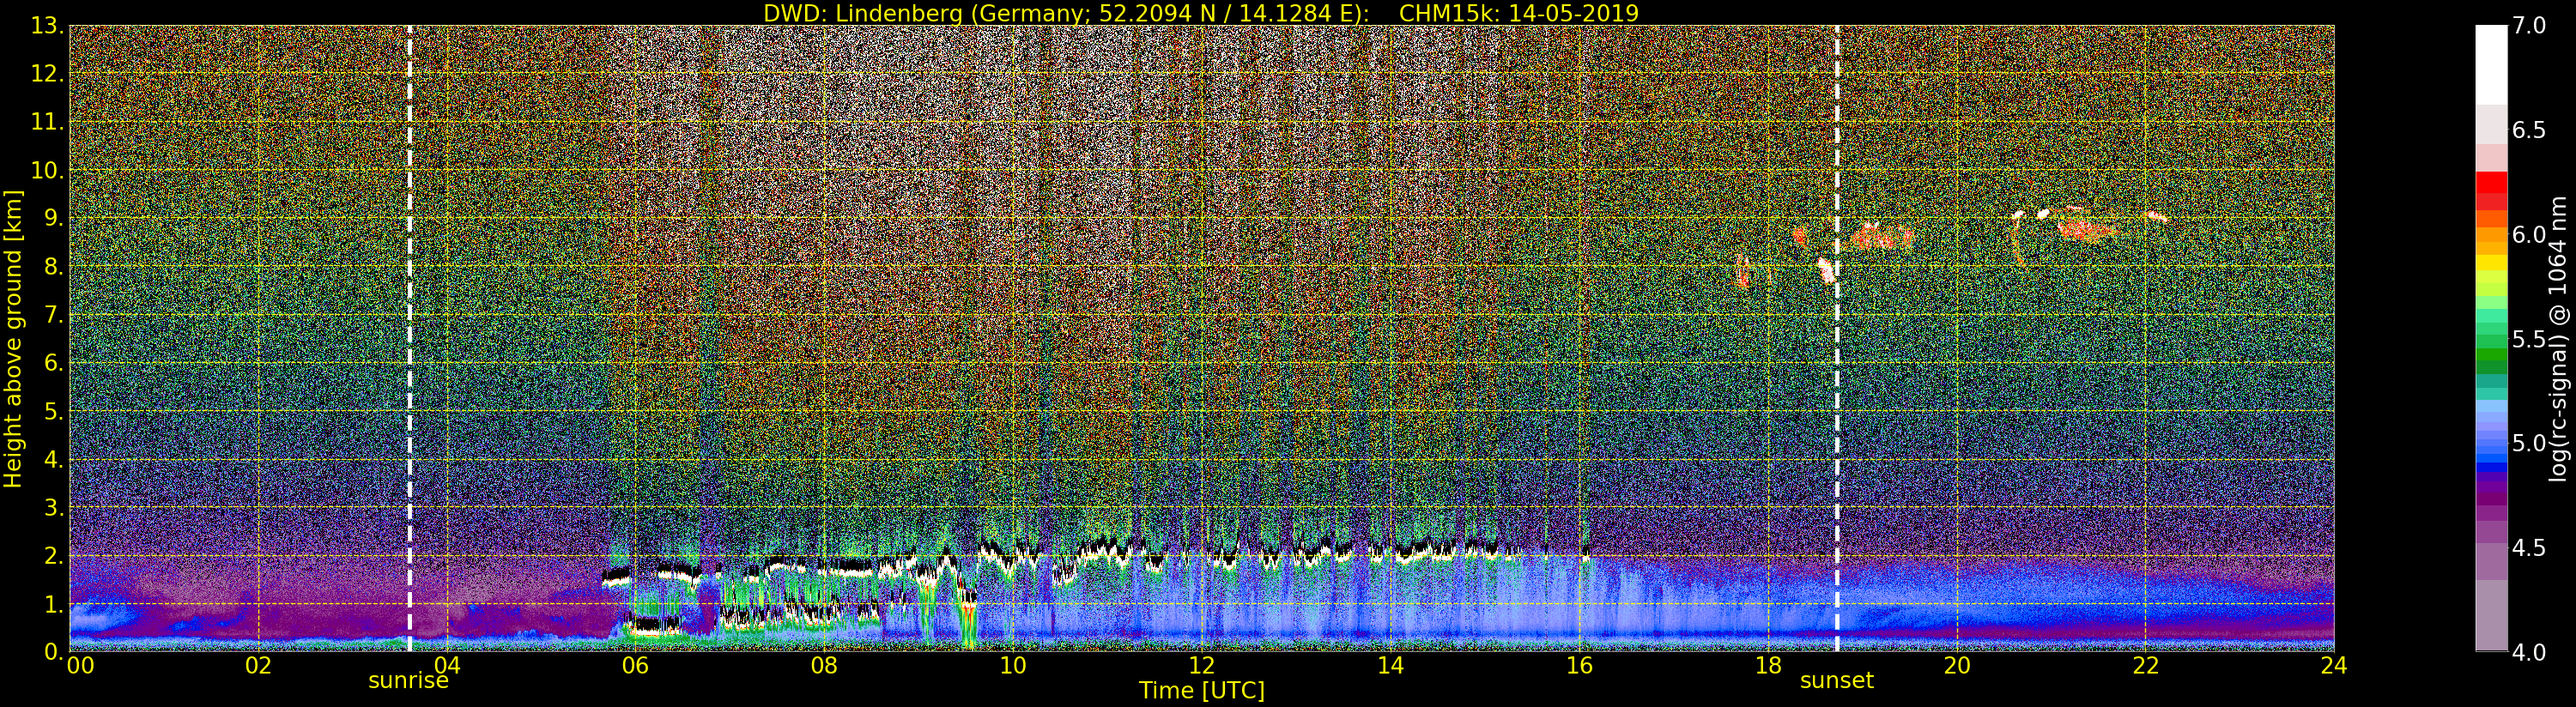This screenshot has width=2576, height=707.
Task: Click the white top of the colorbar
Action: click(2491, 65)
